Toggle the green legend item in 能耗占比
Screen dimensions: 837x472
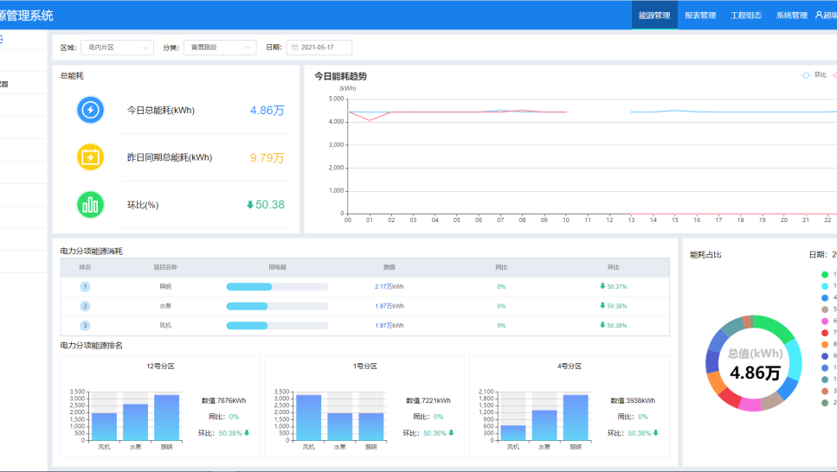pos(825,275)
